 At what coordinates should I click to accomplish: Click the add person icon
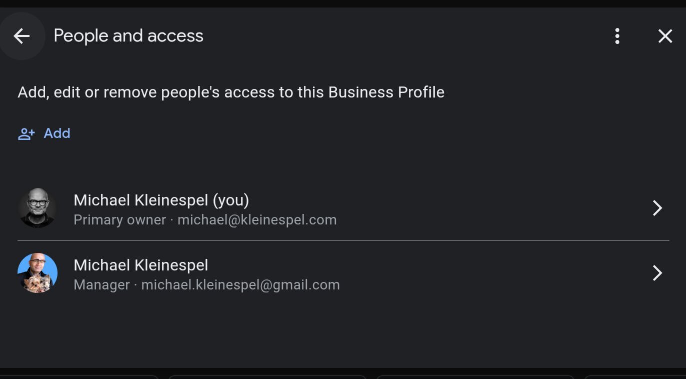(x=26, y=134)
